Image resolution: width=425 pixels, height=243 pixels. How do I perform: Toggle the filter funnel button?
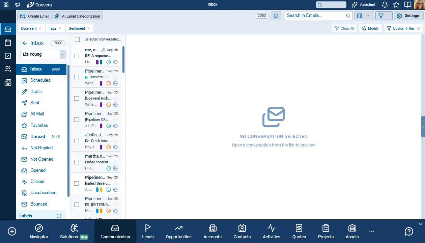click(384, 16)
